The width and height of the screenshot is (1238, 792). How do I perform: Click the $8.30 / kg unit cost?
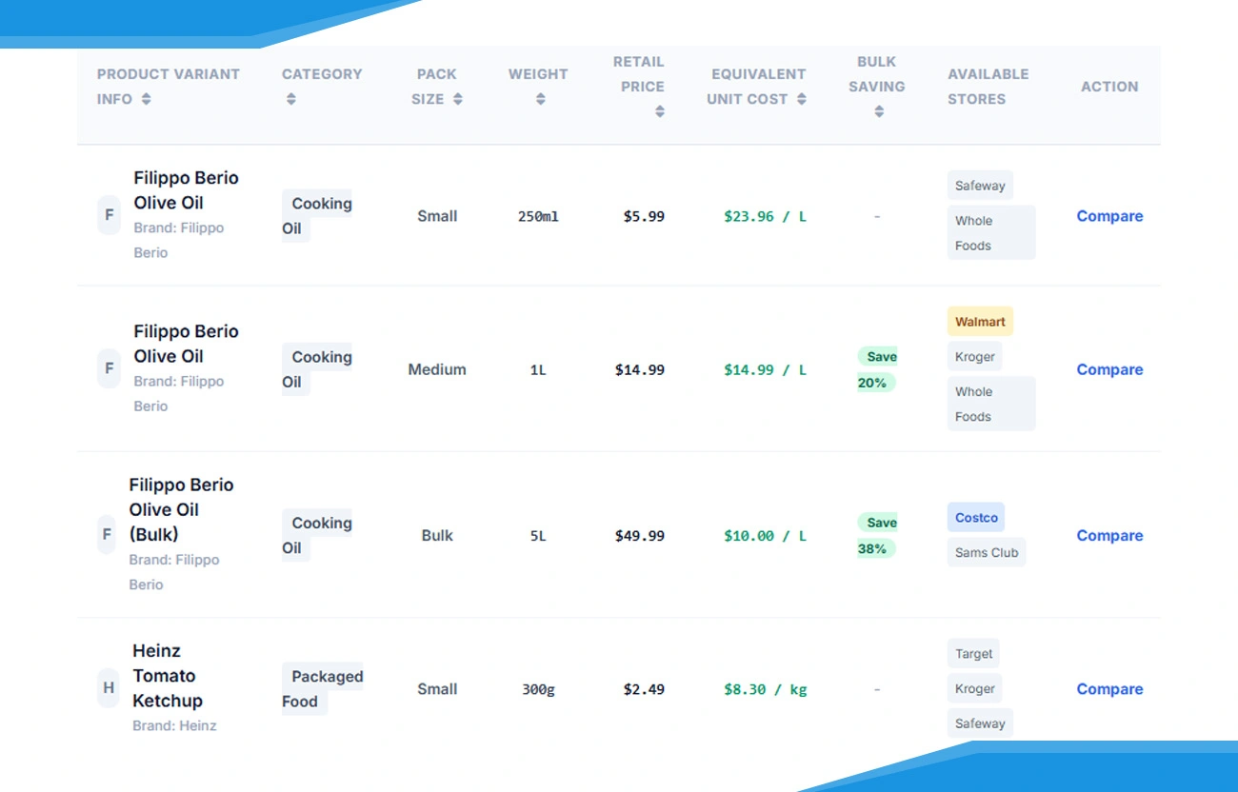coord(765,689)
